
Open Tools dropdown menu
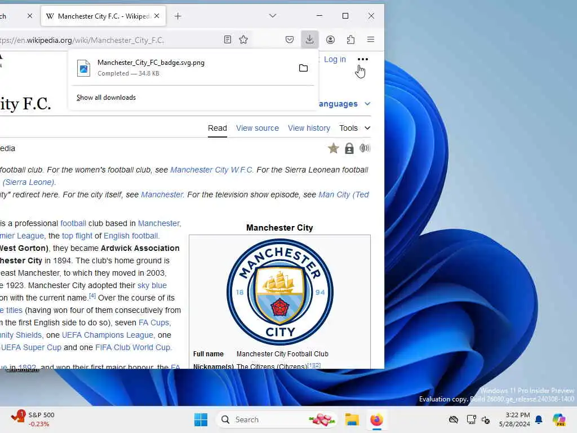coord(355,128)
